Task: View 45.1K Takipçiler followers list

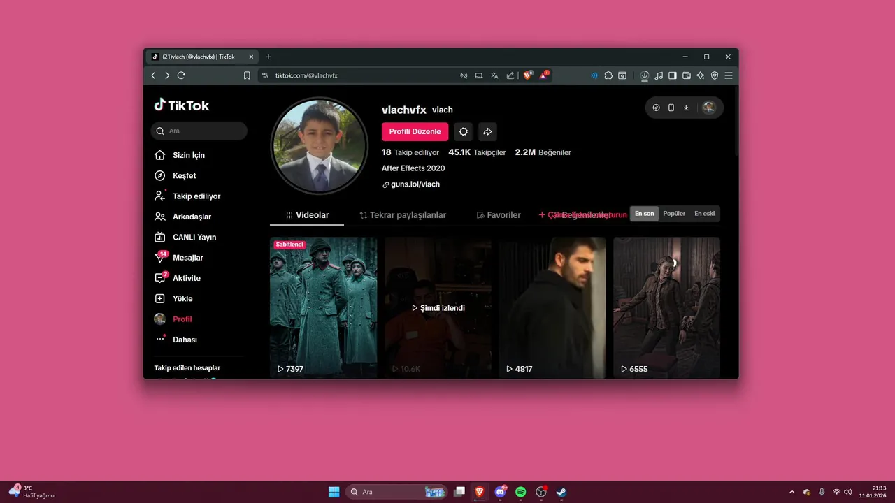Action: pos(477,152)
